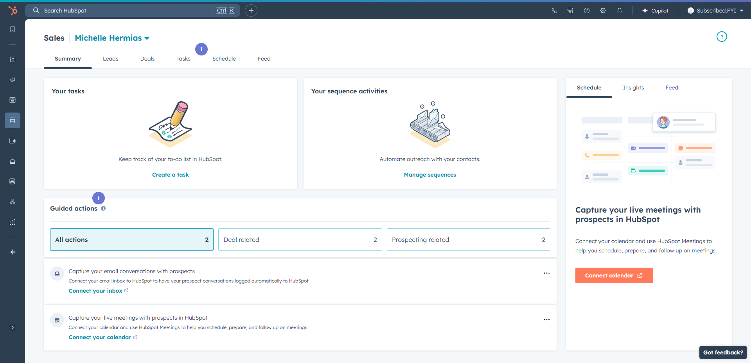Open the notifications bell icon
The width and height of the screenshot is (751, 363).
coord(620,11)
